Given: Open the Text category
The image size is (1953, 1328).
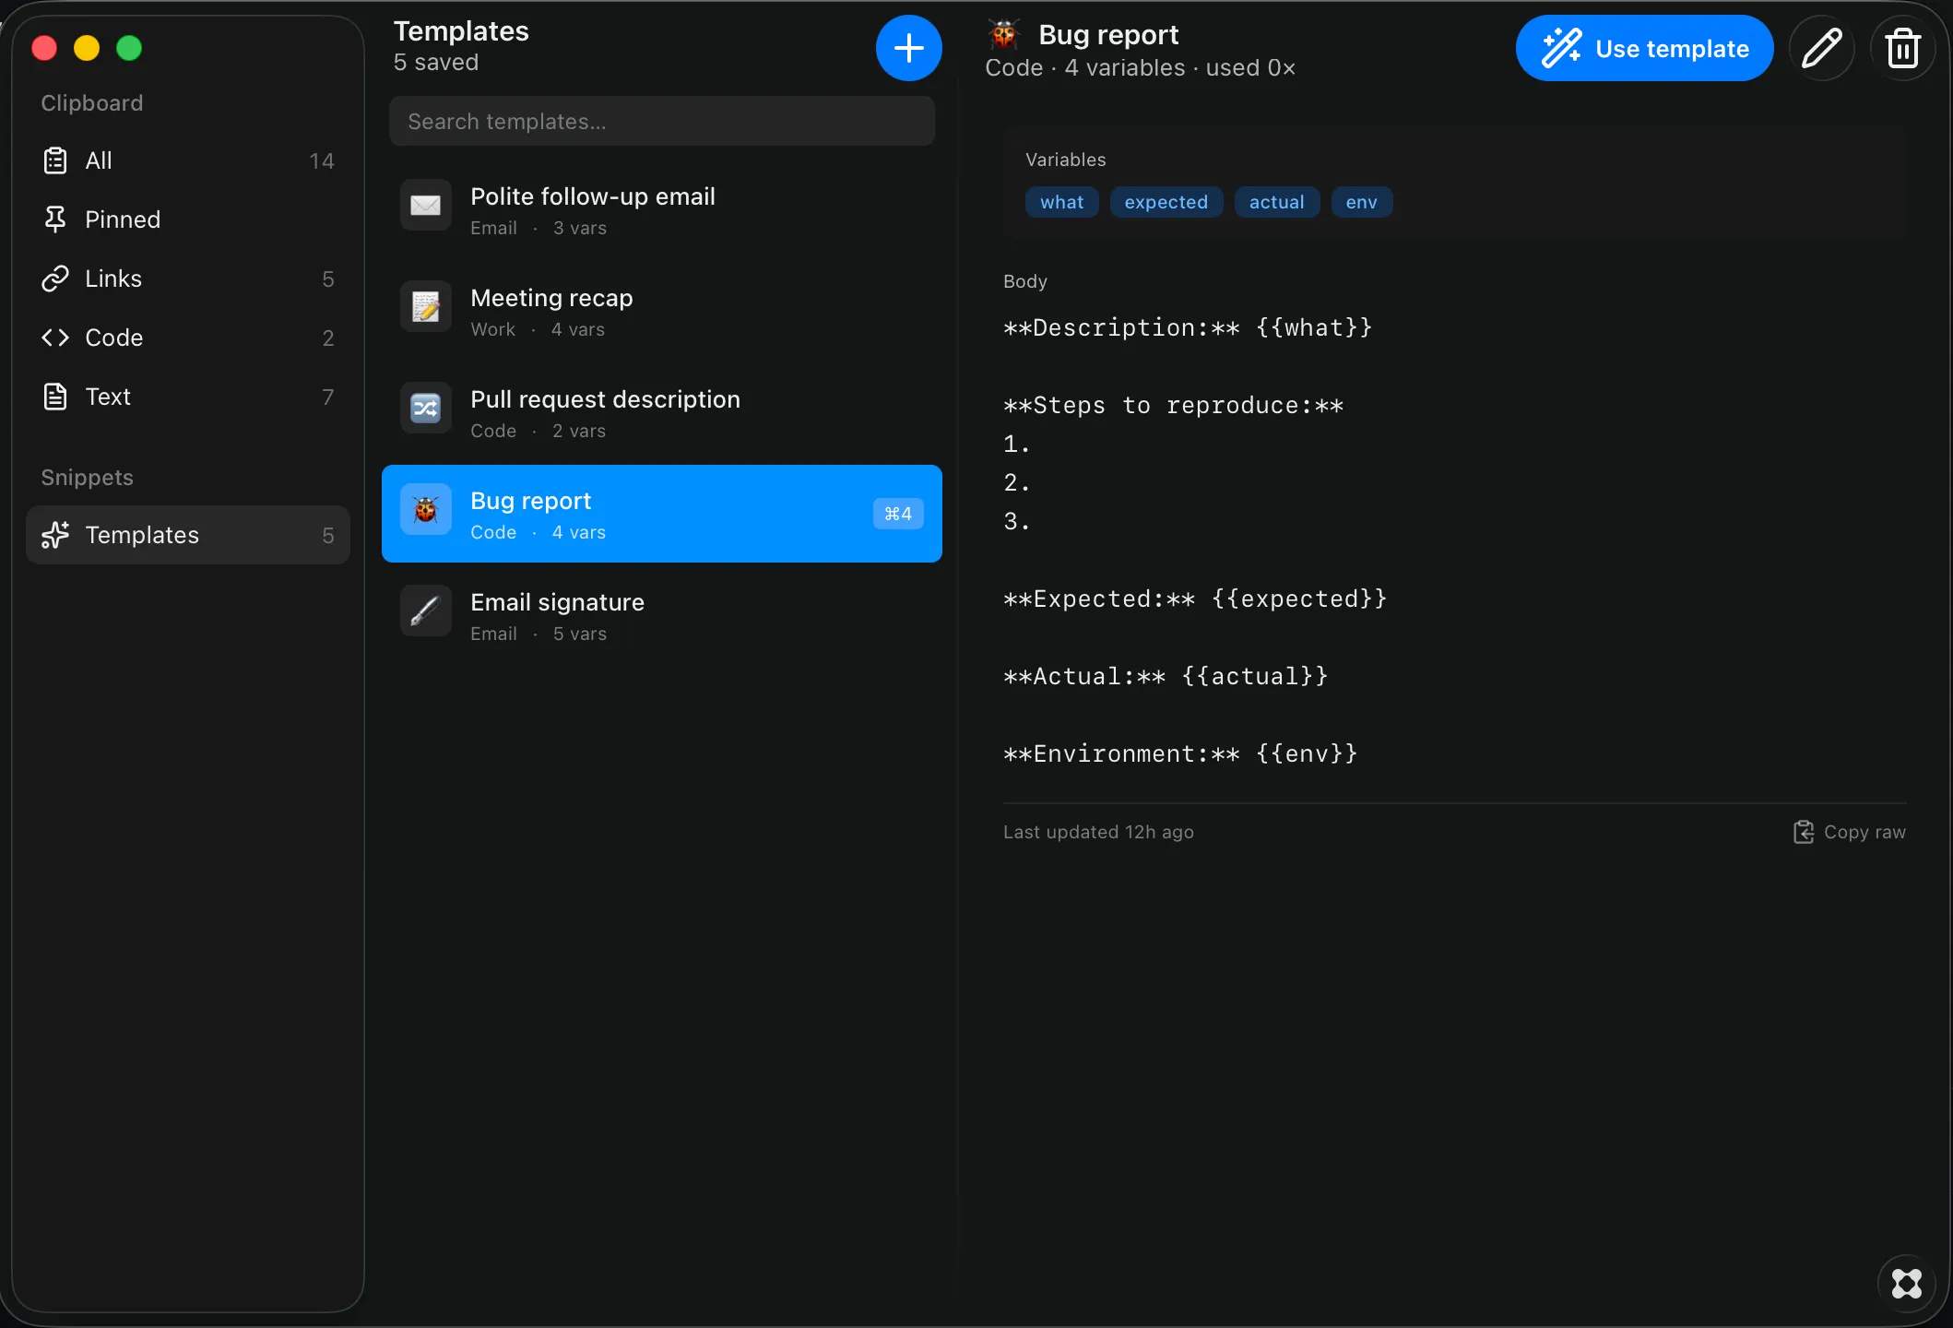Looking at the screenshot, I should (188, 397).
